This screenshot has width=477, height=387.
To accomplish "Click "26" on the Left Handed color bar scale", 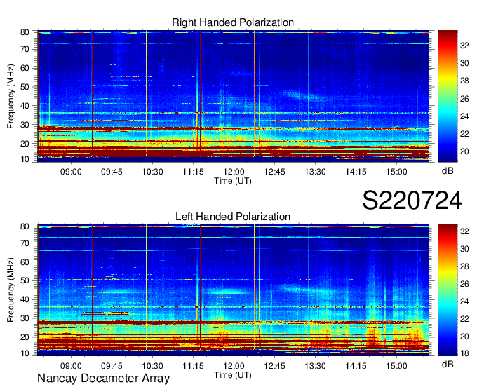I will pos(464,284).
